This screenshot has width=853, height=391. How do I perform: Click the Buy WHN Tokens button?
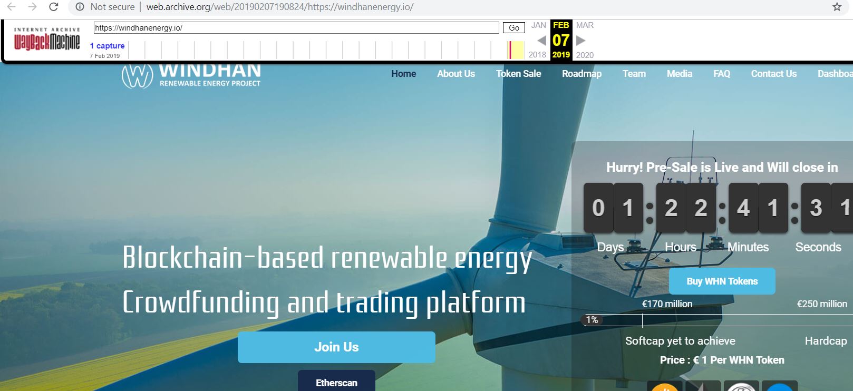722,281
